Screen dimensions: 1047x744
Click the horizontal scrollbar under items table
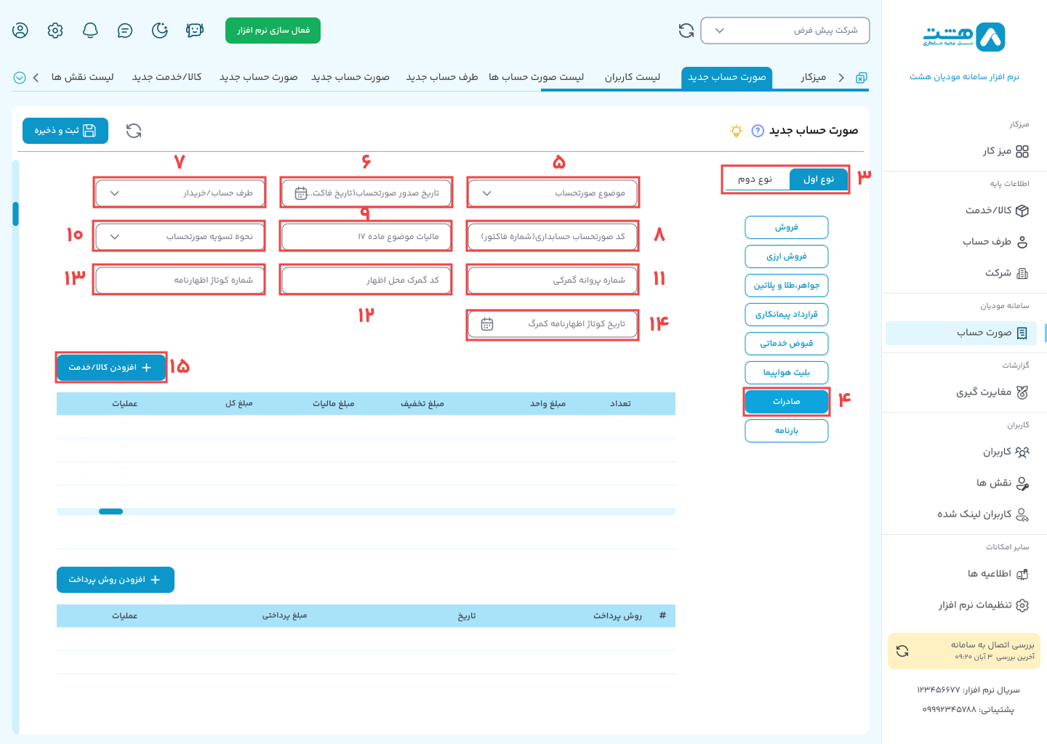coord(111,511)
